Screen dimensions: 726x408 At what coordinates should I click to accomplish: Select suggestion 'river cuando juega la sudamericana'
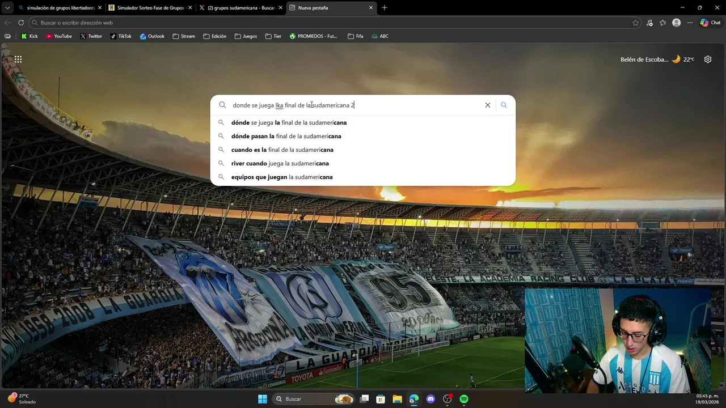(x=363, y=163)
